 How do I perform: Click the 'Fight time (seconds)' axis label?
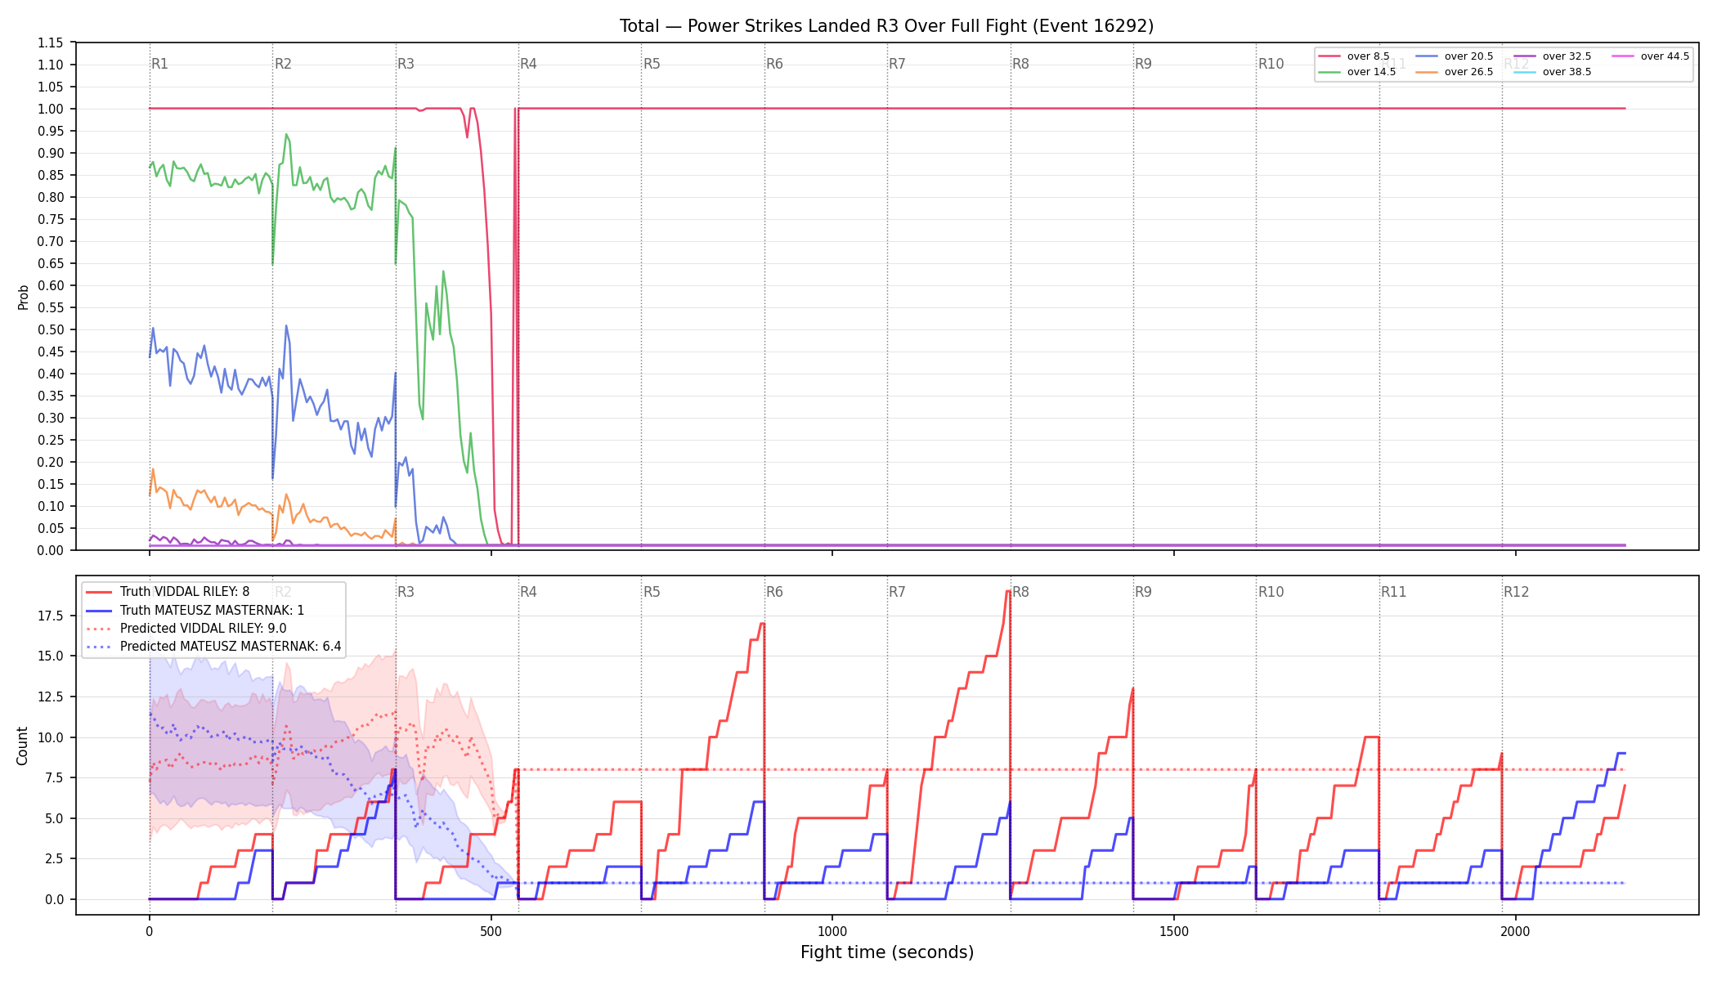coord(887,952)
